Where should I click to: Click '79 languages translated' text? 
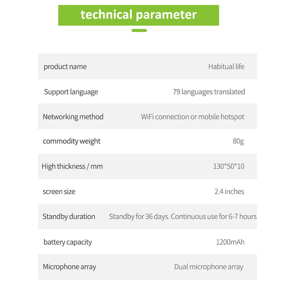pyautogui.click(x=209, y=92)
